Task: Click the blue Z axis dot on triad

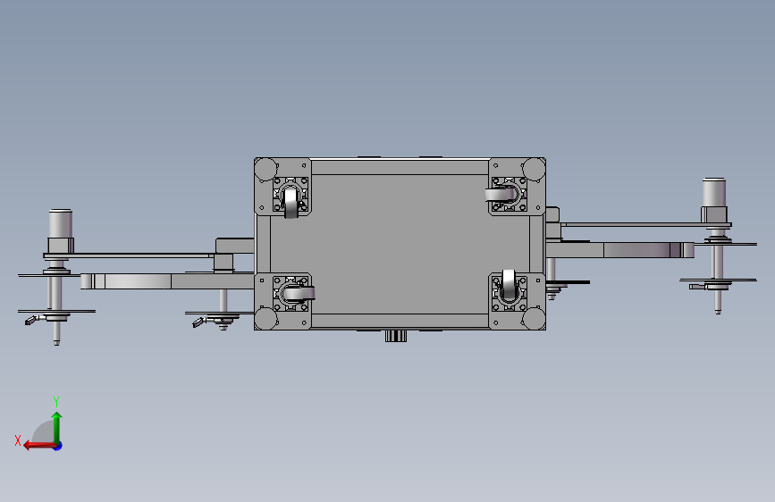Action: point(58,446)
